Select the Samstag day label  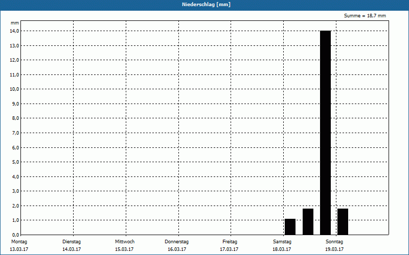tap(282, 242)
